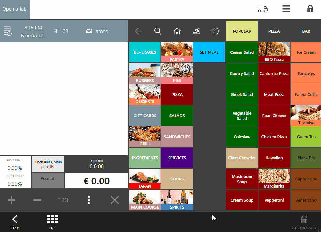Viewport: 321px width, 232px height.
Task: Open the Burgers category thumbnail
Action: [x=145, y=73]
